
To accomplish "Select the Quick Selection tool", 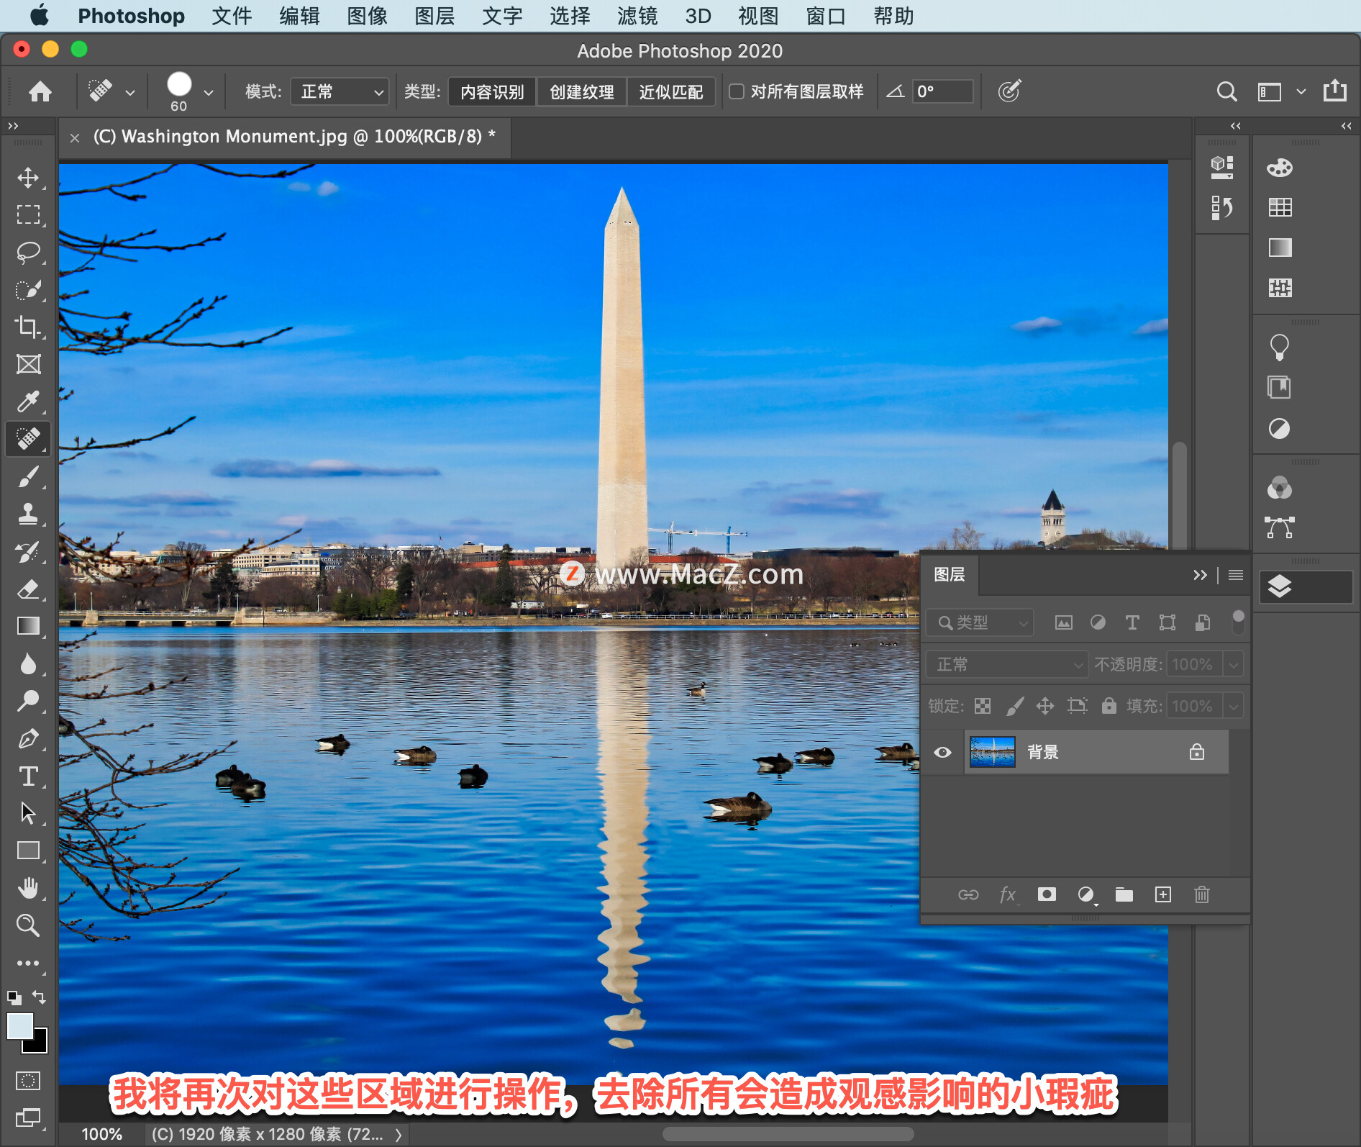I will [28, 290].
